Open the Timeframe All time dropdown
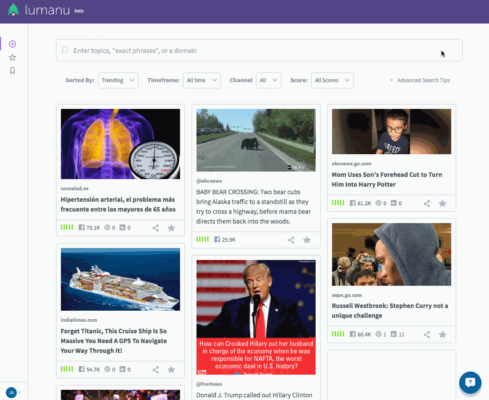The height and width of the screenshot is (400, 489). [x=202, y=80]
